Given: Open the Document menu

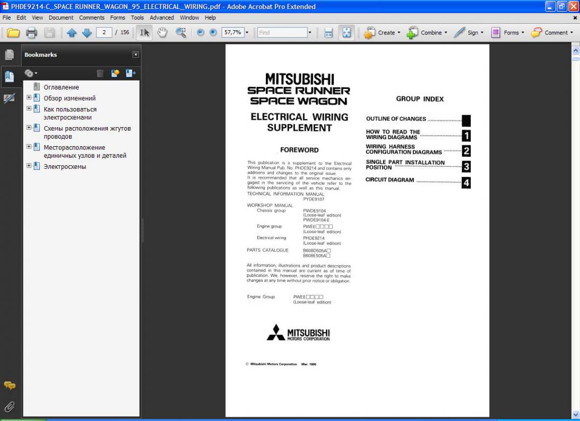Looking at the screenshot, I should [61, 17].
